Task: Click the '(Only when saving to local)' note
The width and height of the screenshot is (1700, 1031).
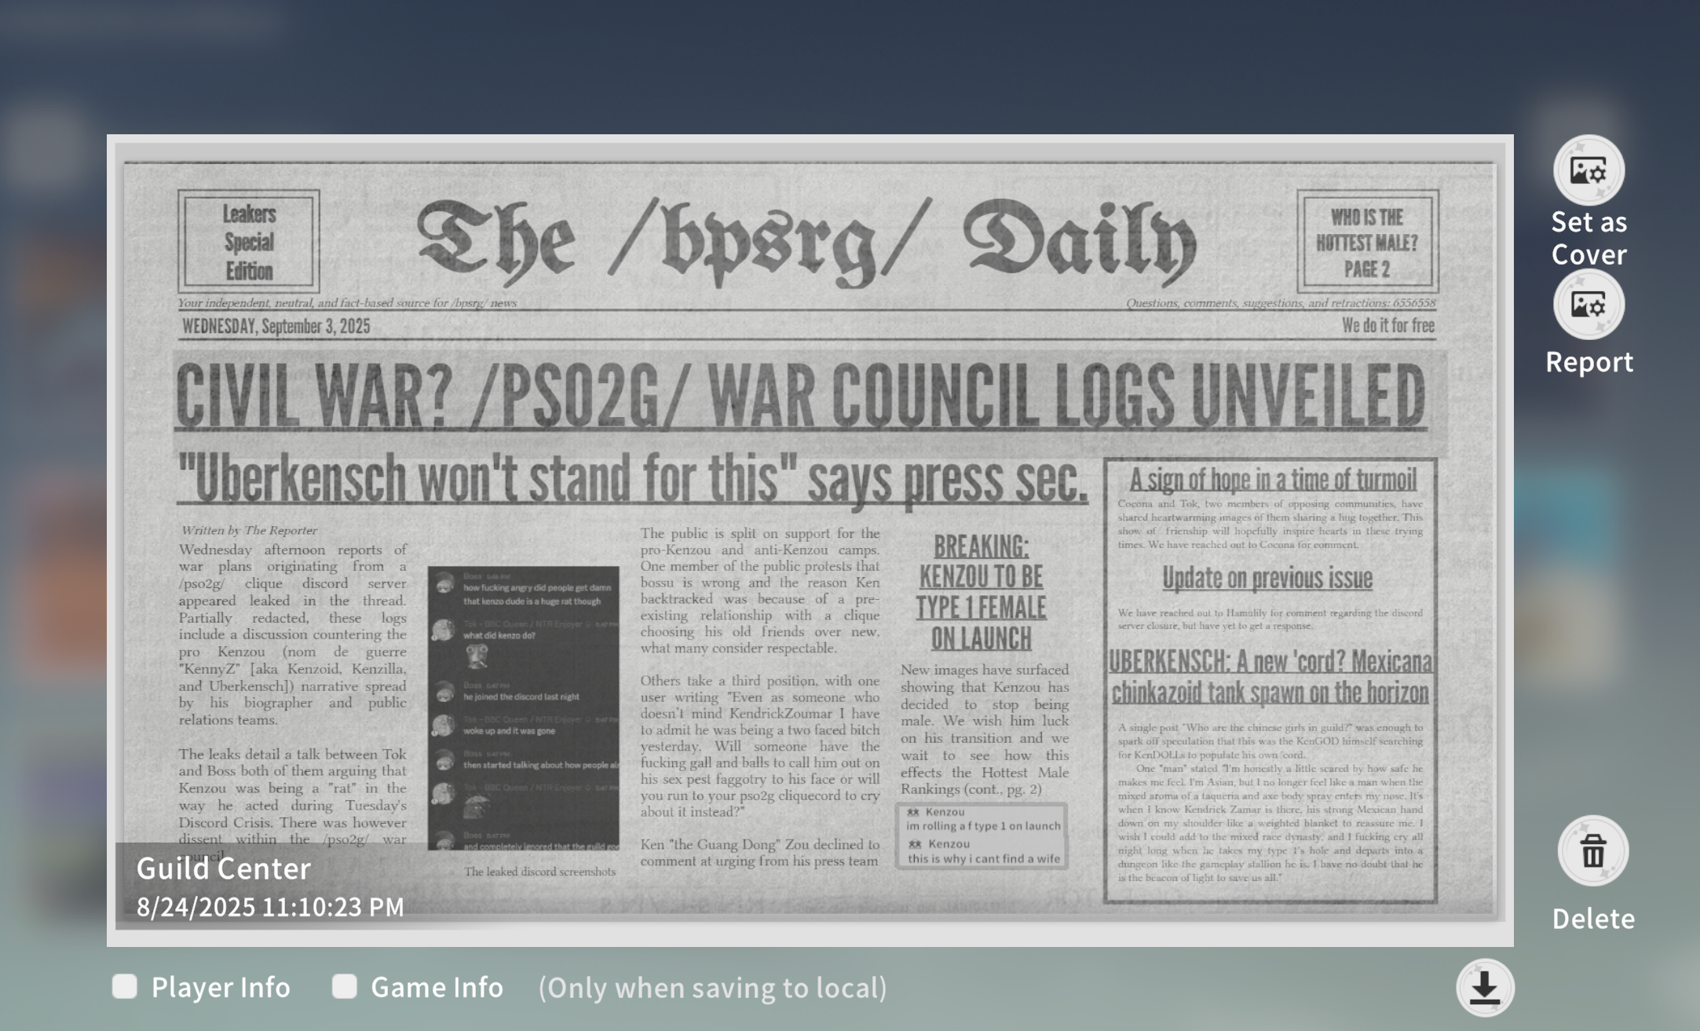Action: click(x=712, y=988)
